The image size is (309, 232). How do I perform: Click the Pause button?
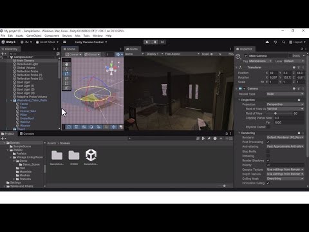(x=154, y=42)
